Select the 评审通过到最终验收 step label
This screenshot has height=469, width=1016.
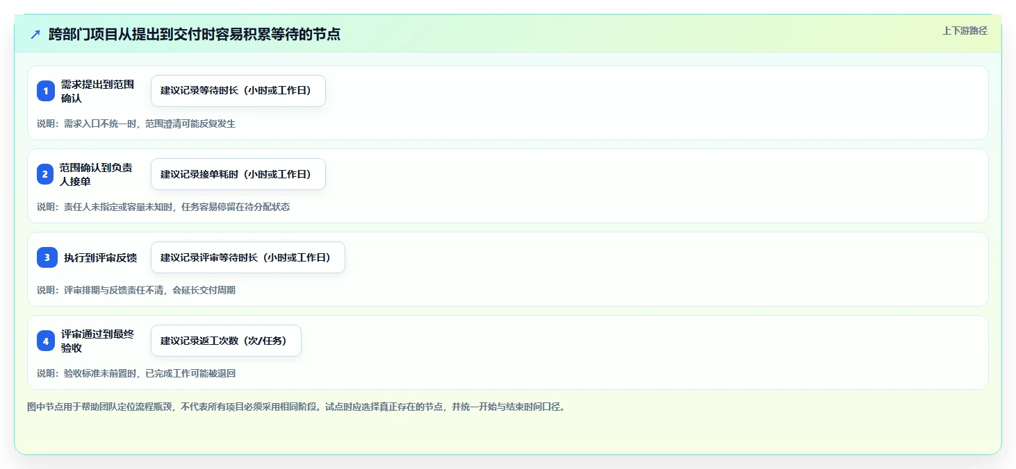pos(97,341)
